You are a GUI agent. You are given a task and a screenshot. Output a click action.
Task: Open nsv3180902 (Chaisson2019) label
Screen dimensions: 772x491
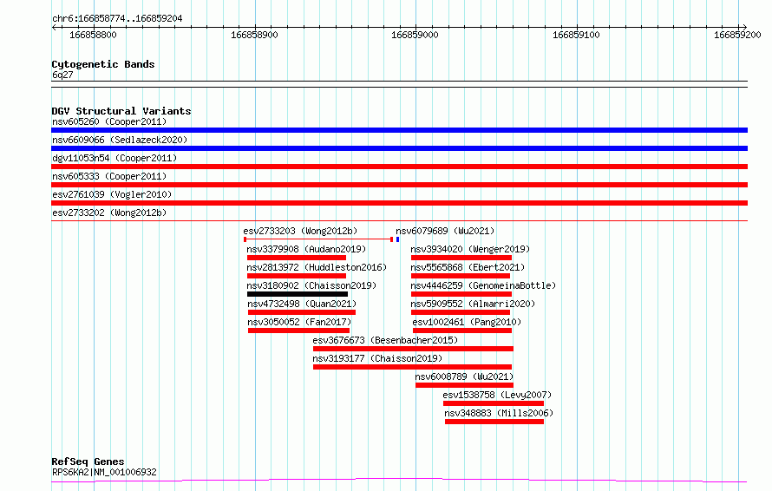[311, 285]
